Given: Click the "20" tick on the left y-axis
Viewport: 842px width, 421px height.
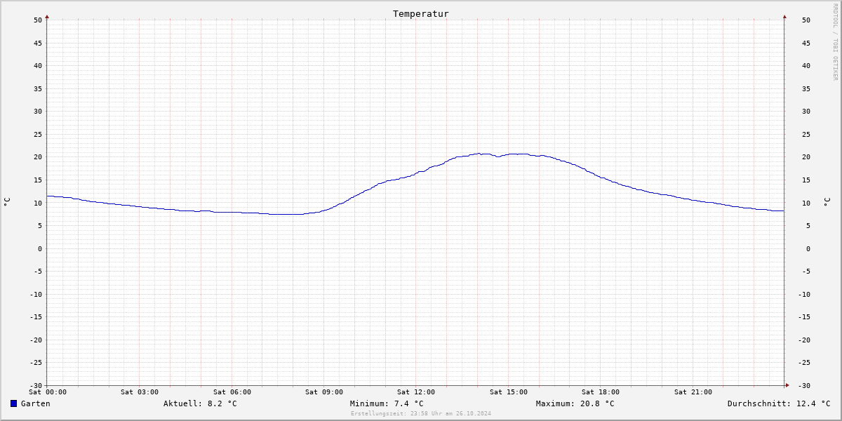Looking at the screenshot, I should tap(38, 157).
